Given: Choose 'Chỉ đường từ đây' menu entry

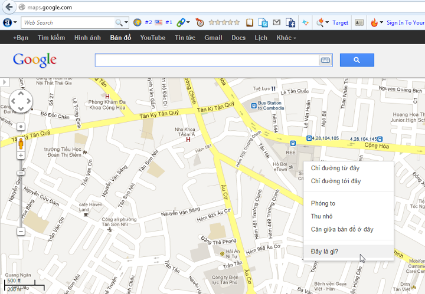Looking at the screenshot, I should tap(335, 168).
